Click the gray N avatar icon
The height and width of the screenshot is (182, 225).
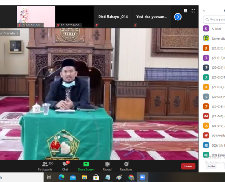coord(206,96)
